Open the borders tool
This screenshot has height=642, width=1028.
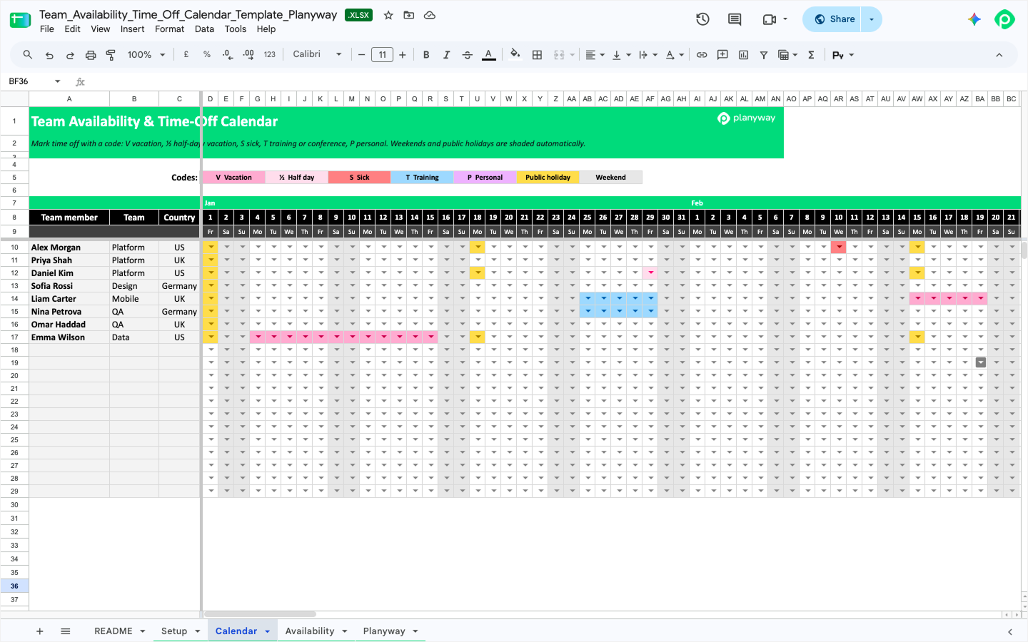tap(538, 55)
